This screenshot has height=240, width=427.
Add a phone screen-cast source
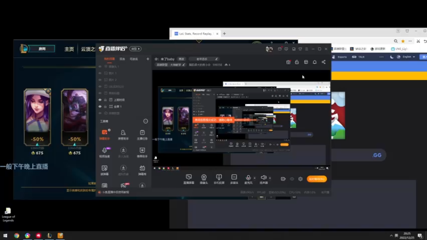pyautogui.click(x=219, y=179)
